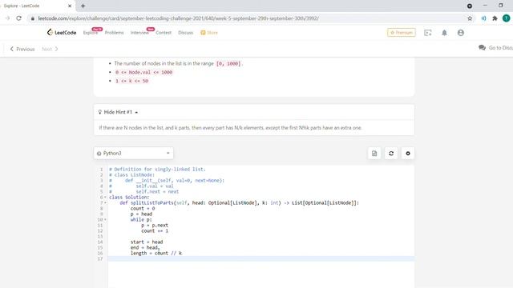Open the playground icon in header
This screenshot has height=288, width=513.
pos(427,33)
